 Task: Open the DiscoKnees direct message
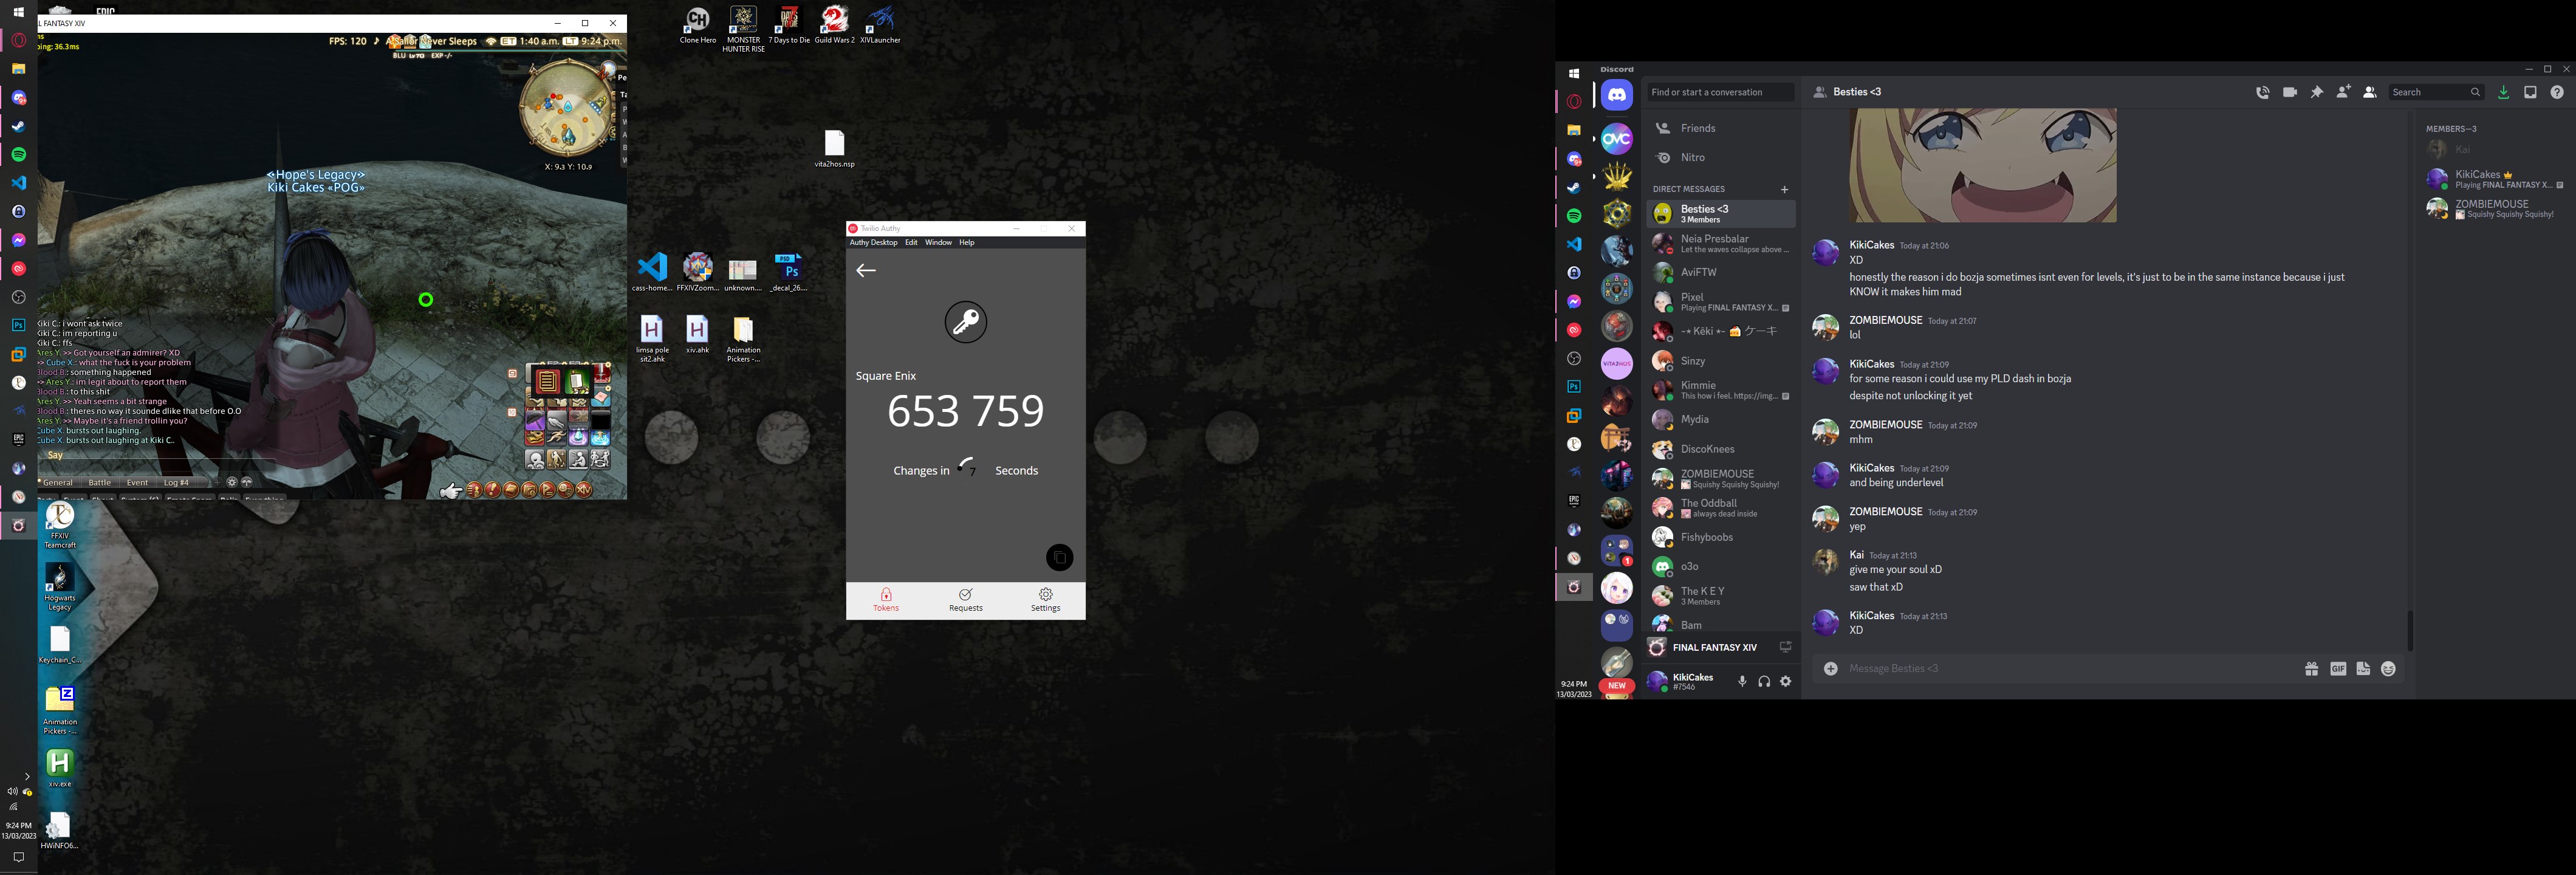click(1720, 449)
